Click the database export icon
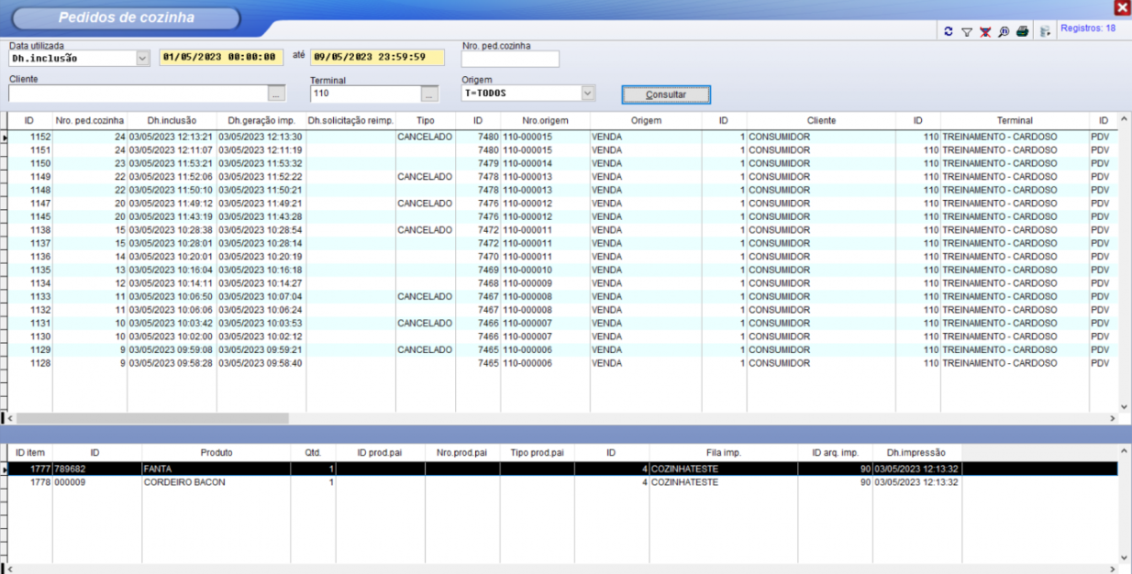This screenshot has height=574, width=1132. click(x=1045, y=32)
